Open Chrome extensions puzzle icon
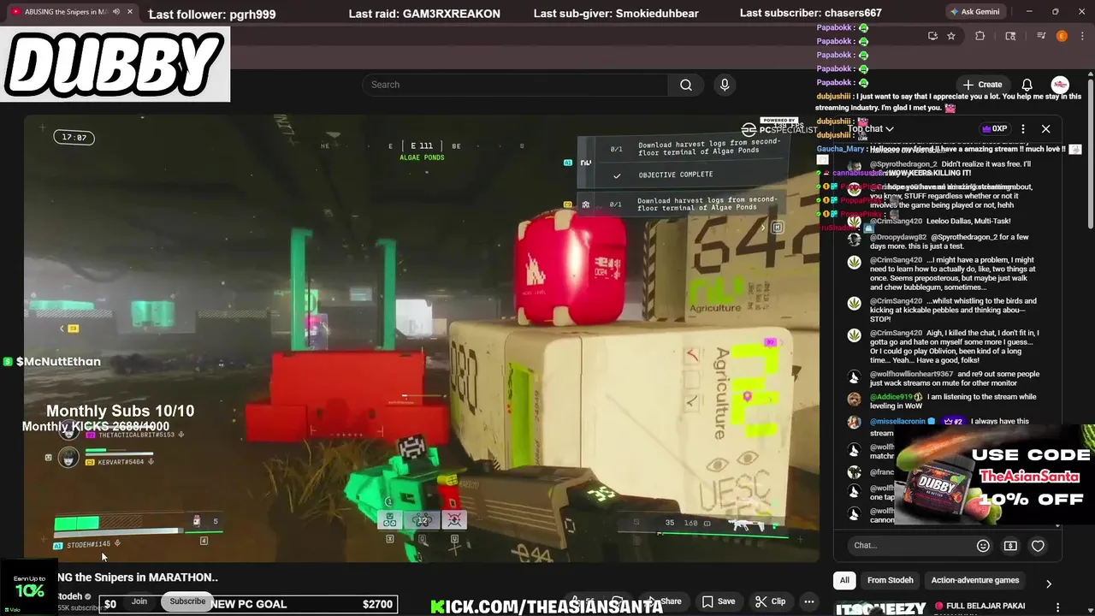This screenshot has width=1095, height=616. point(980,36)
